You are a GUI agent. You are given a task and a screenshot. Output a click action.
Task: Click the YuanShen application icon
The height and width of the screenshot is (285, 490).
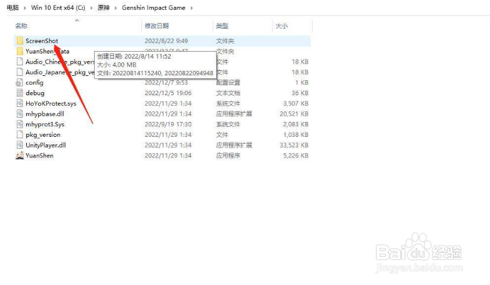pyautogui.click(x=20, y=156)
